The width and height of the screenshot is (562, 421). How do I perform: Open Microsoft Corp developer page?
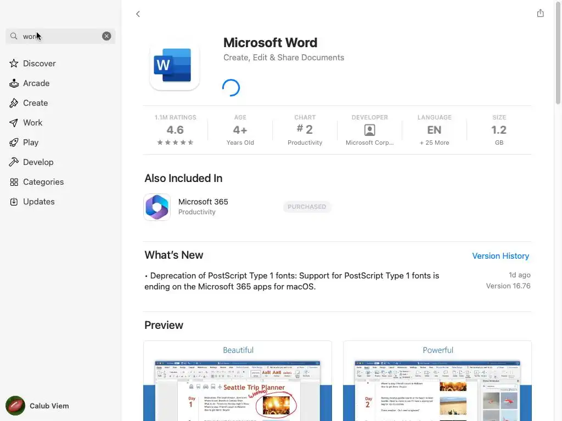coord(369,143)
